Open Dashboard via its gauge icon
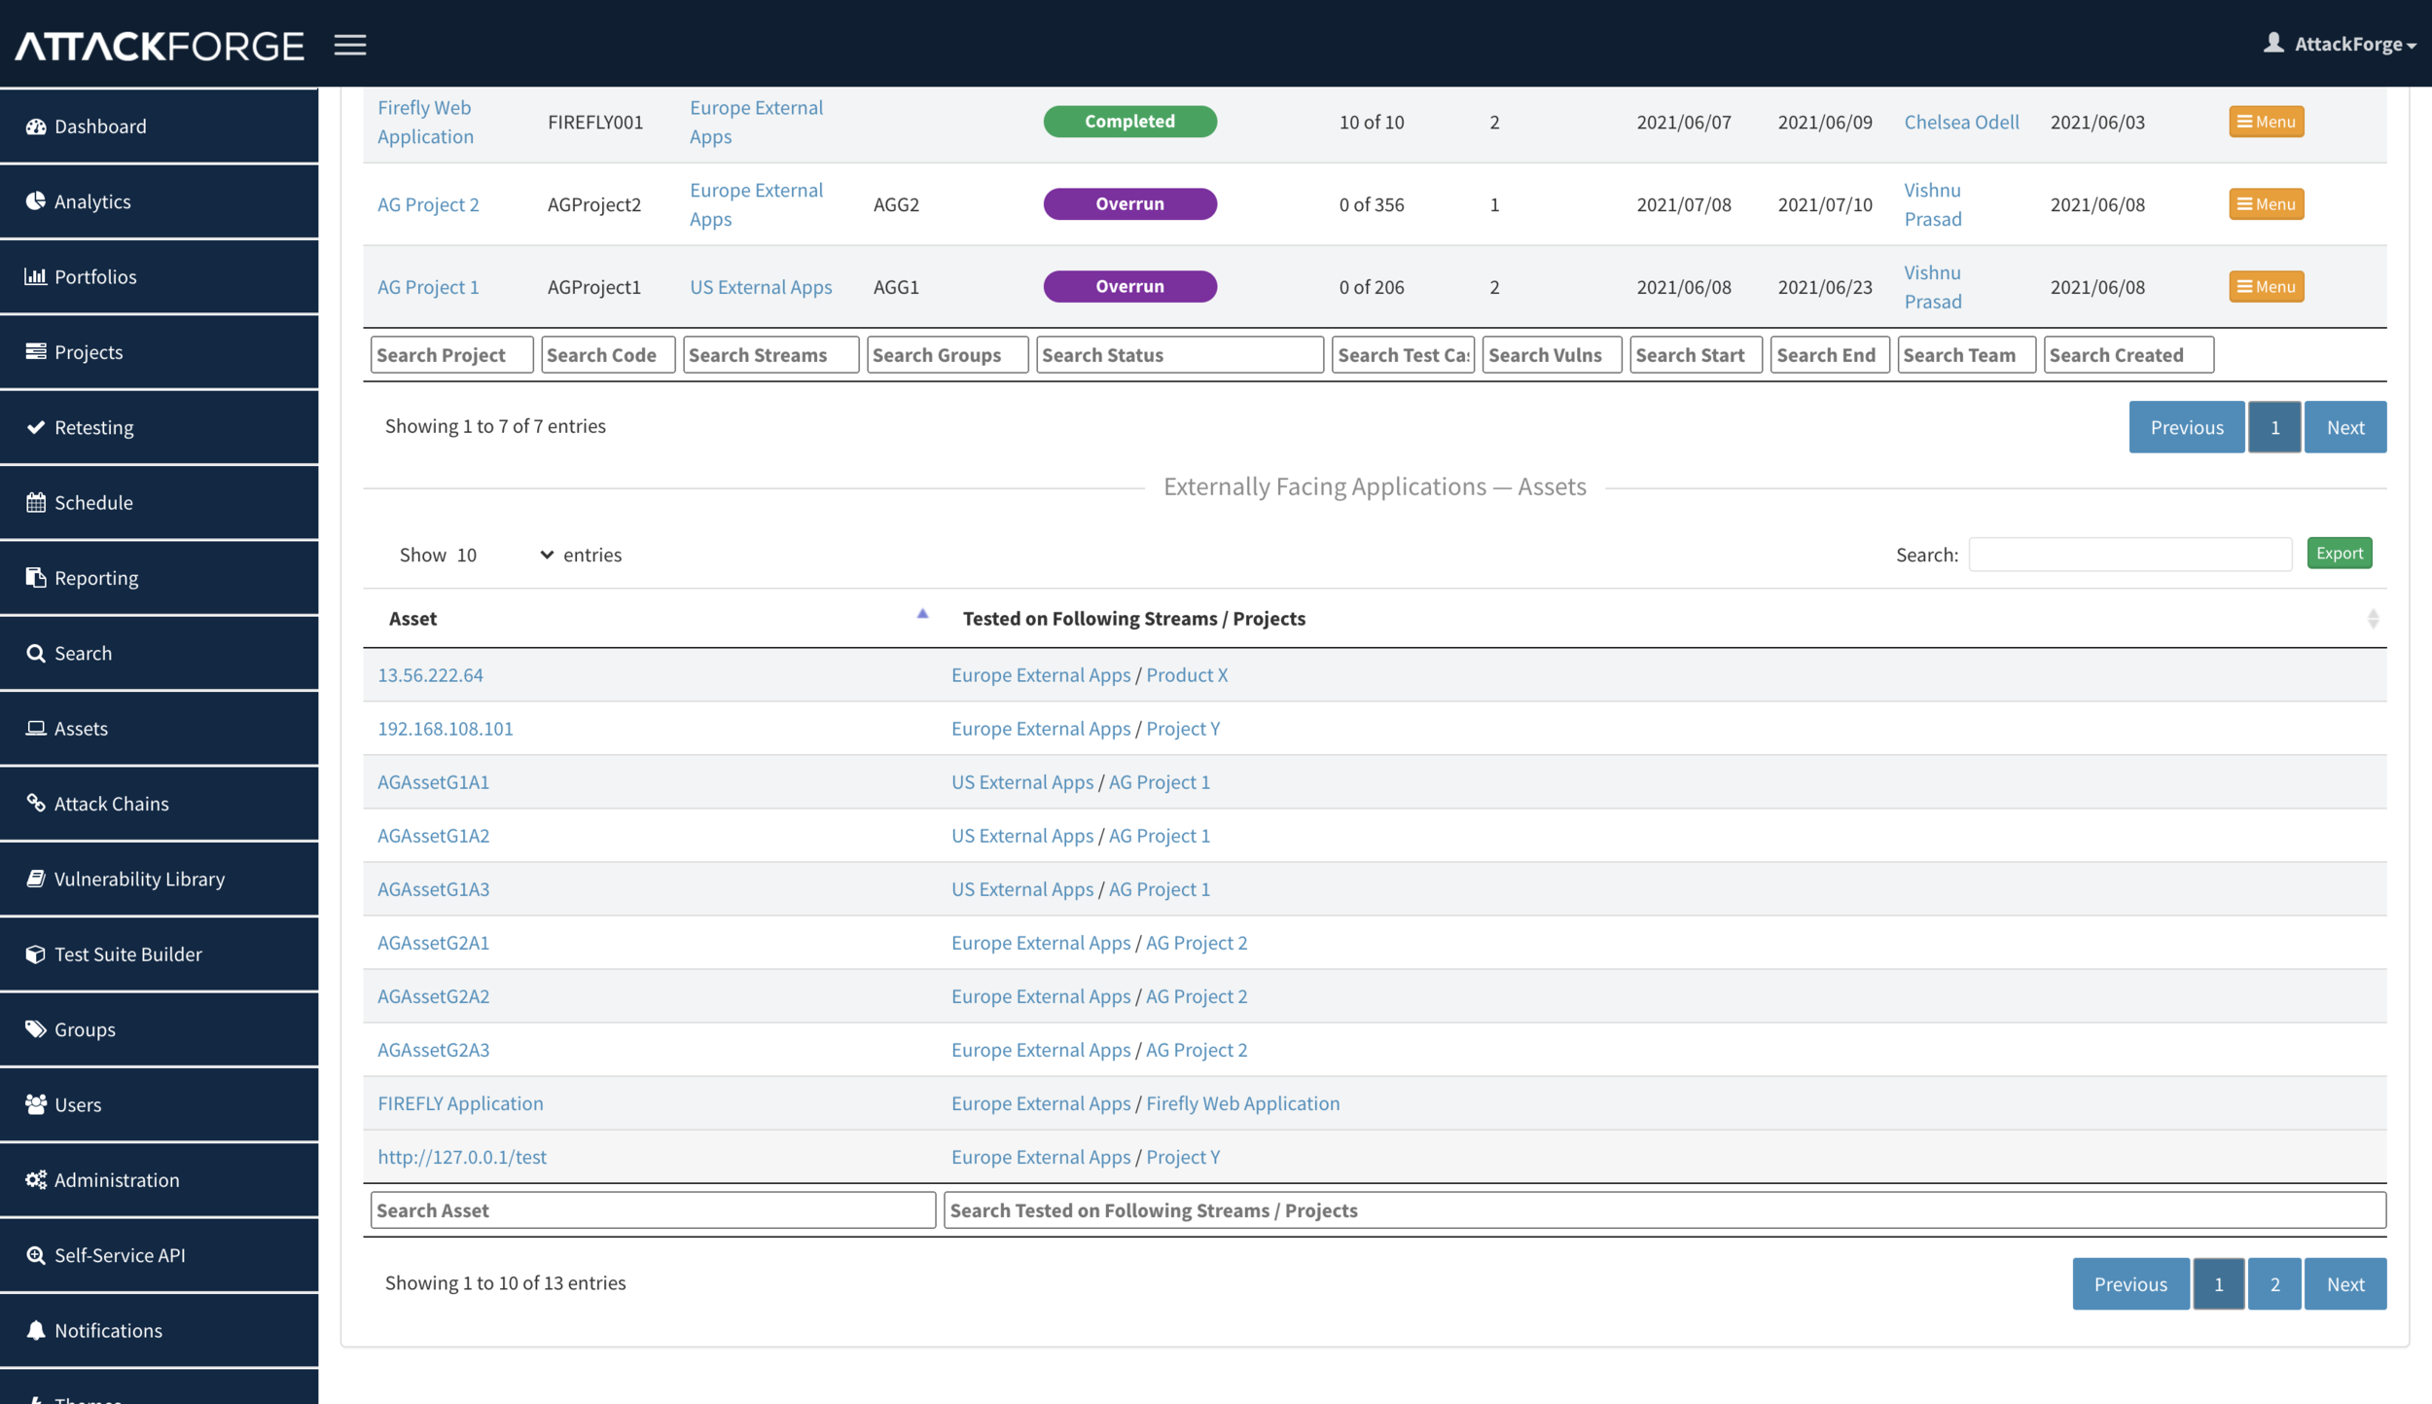 click(x=36, y=126)
